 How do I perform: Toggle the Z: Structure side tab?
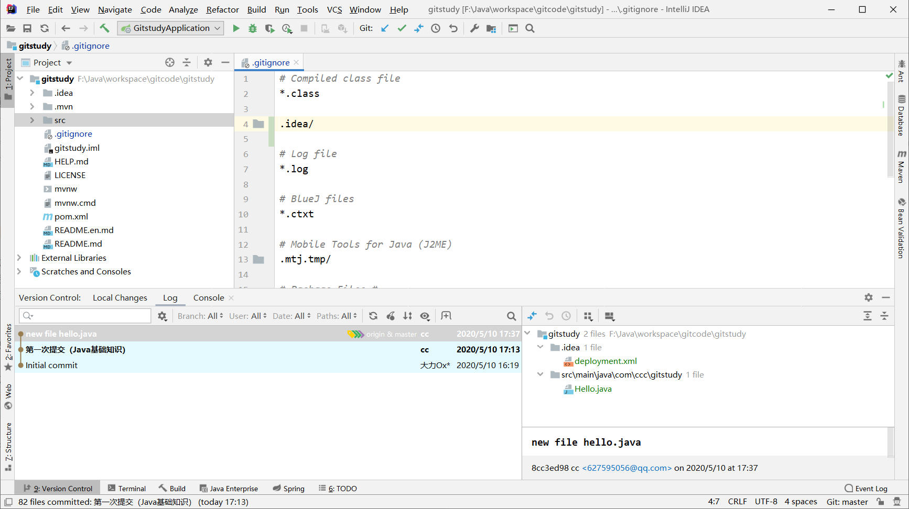point(8,447)
